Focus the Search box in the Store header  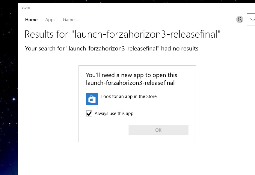[251, 19]
